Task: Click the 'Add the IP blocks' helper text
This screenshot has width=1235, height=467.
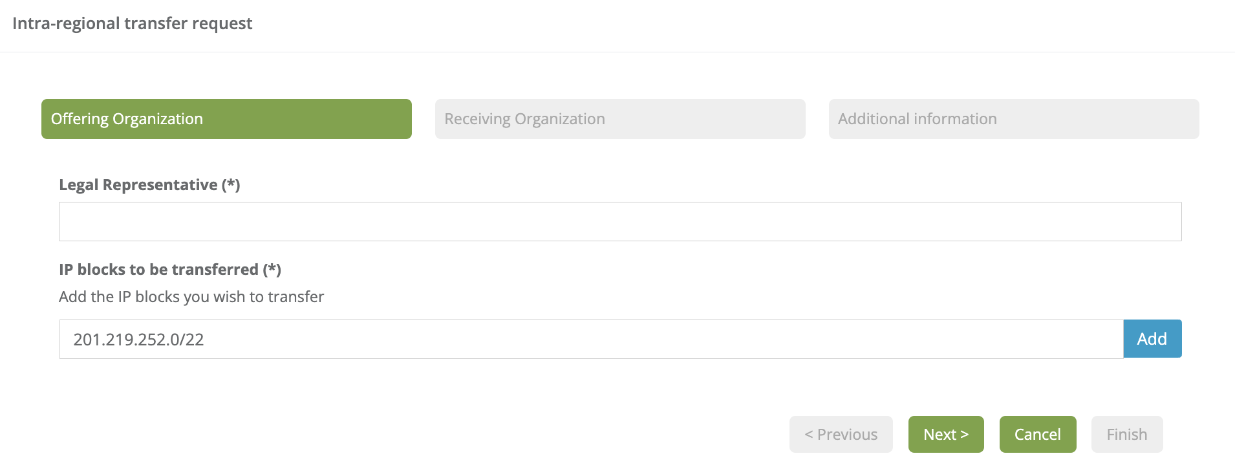Action: (x=191, y=297)
